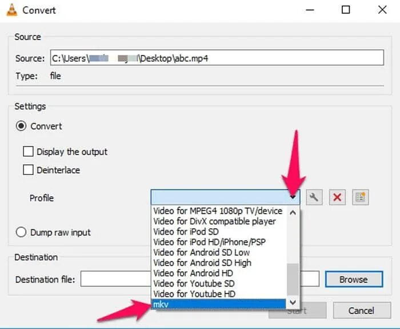
Task: Choose Video for DivX compatible player
Action: point(218,221)
